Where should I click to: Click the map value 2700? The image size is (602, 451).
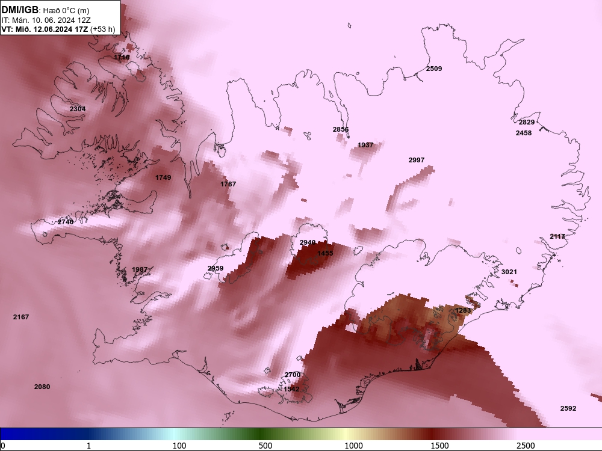[293, 375]
